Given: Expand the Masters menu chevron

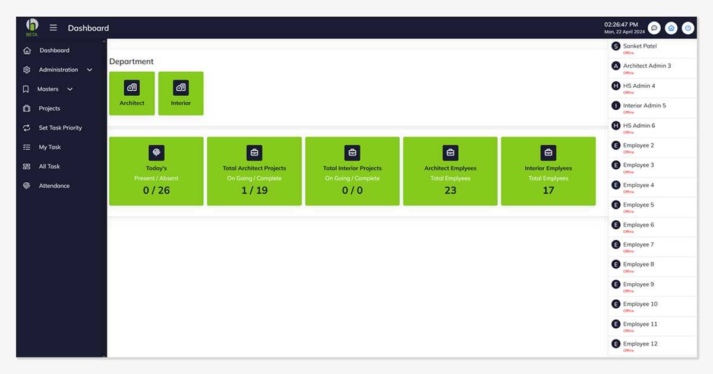Looking at the screenshot, I should pyautogui.click(x=70, y=89).
